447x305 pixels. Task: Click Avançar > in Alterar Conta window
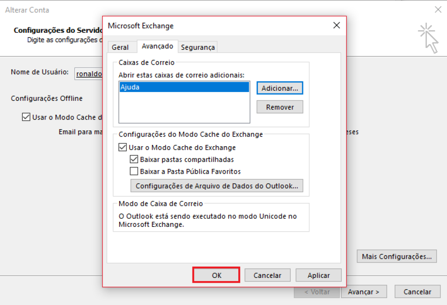tap(364, 291)
